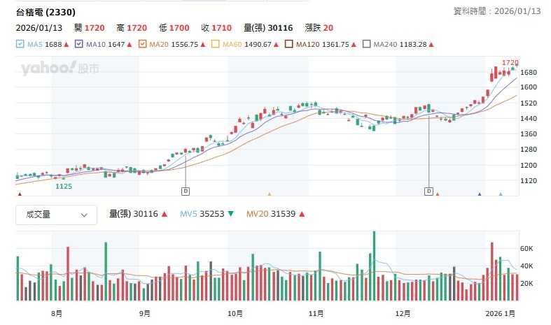Disable the MA20 moving average checkbox

pos(143,44)
